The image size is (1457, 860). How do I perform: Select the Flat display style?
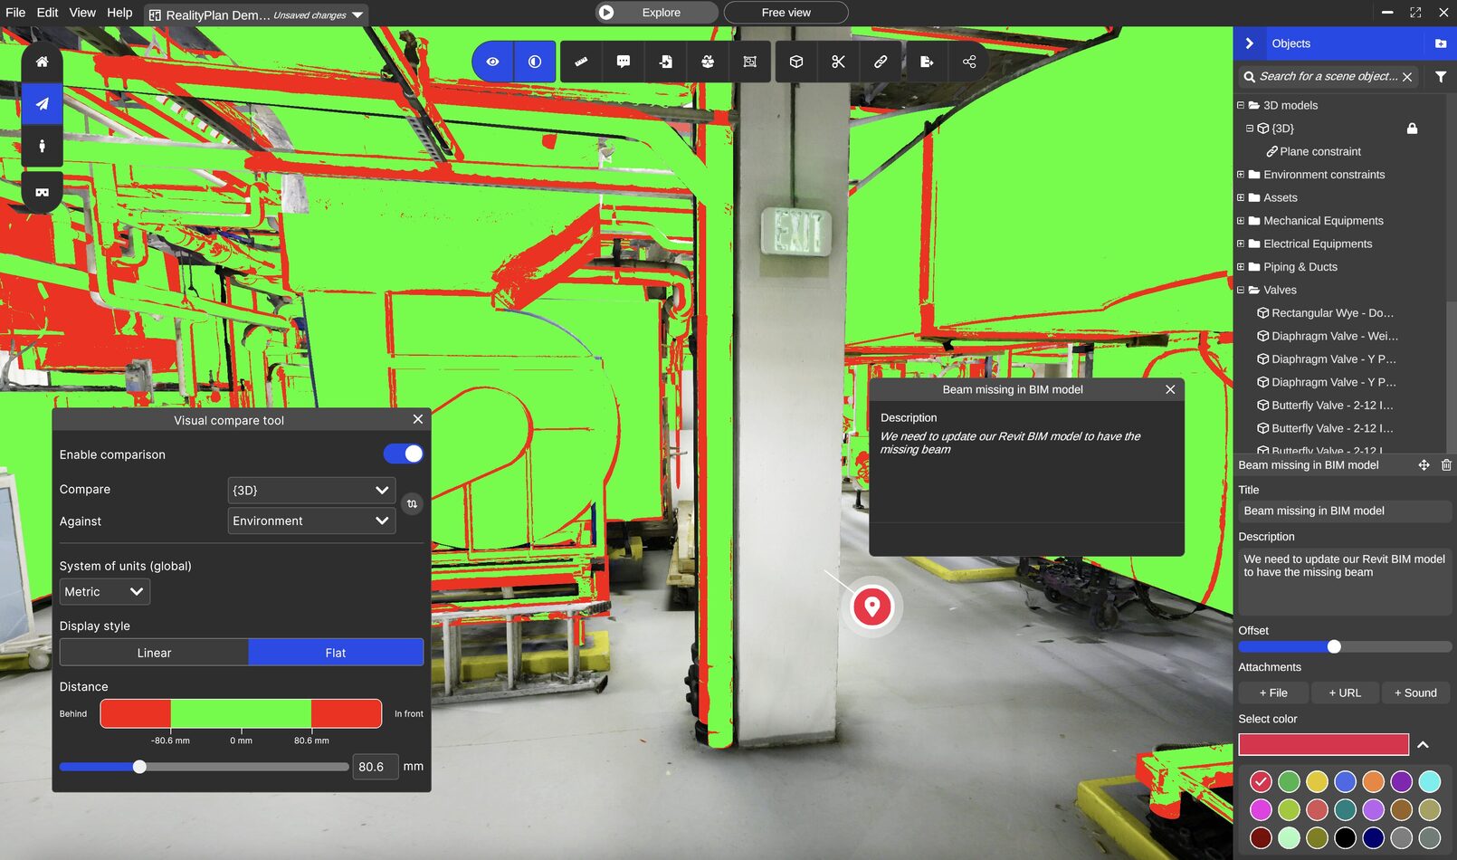click(336, 653)
